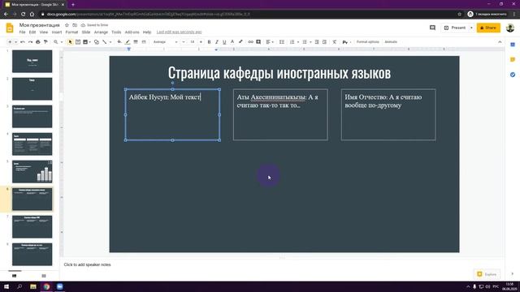Start presentation with Present button
Image resolution: width=520 pixels, height=292 pixels.
pyautogui.click(x=455, y=28)
